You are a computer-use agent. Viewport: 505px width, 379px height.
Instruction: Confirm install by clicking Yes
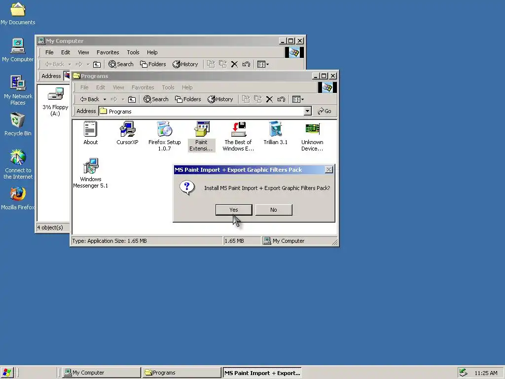233,210
